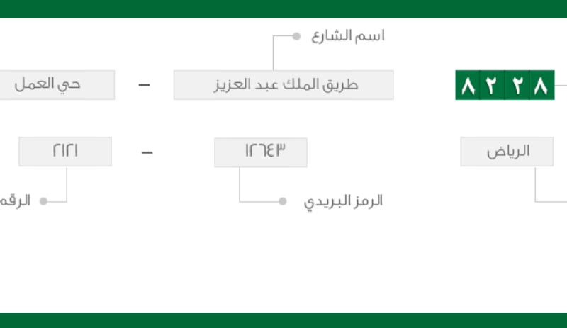Select the second green digit tile ٢
This screenshot has height=328, width=567.
tap(492, 85)
